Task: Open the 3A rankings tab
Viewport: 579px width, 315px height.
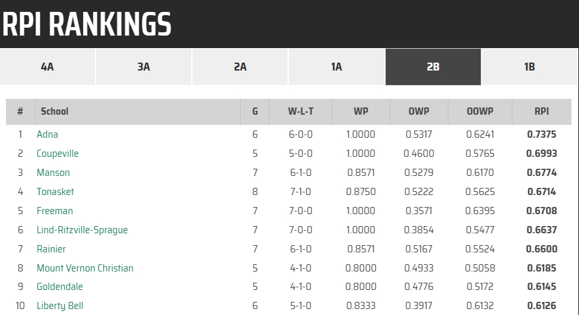Action: coord(144,67)
